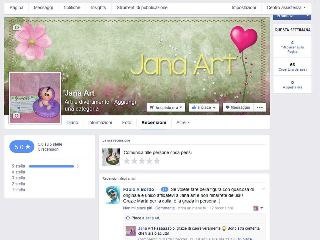This screenshot has width=320, height=240.
Task: Click the QUESTA SETTIMANA heading
Action: (x=292, y=30)
